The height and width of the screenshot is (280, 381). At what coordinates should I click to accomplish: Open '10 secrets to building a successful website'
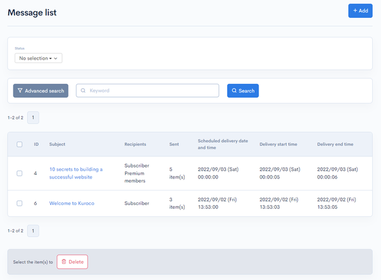pyautogui.click(x=76, y=173)
